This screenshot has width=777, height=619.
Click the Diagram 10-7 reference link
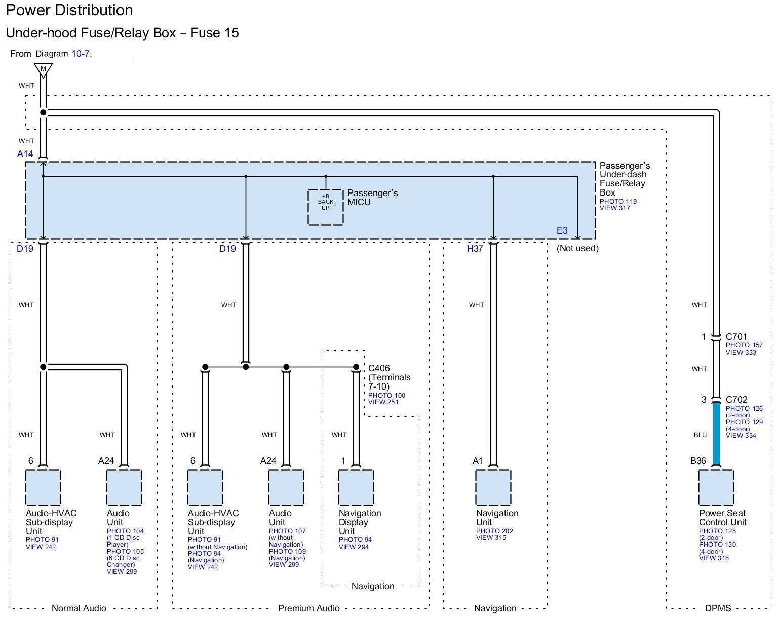pos(81,54)
